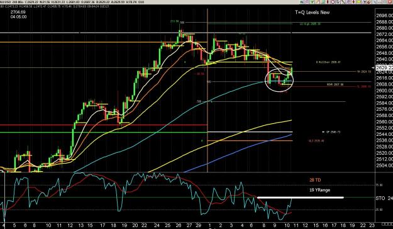
Task: Click the red vertical bar toolbar icon
Action: 328,2
